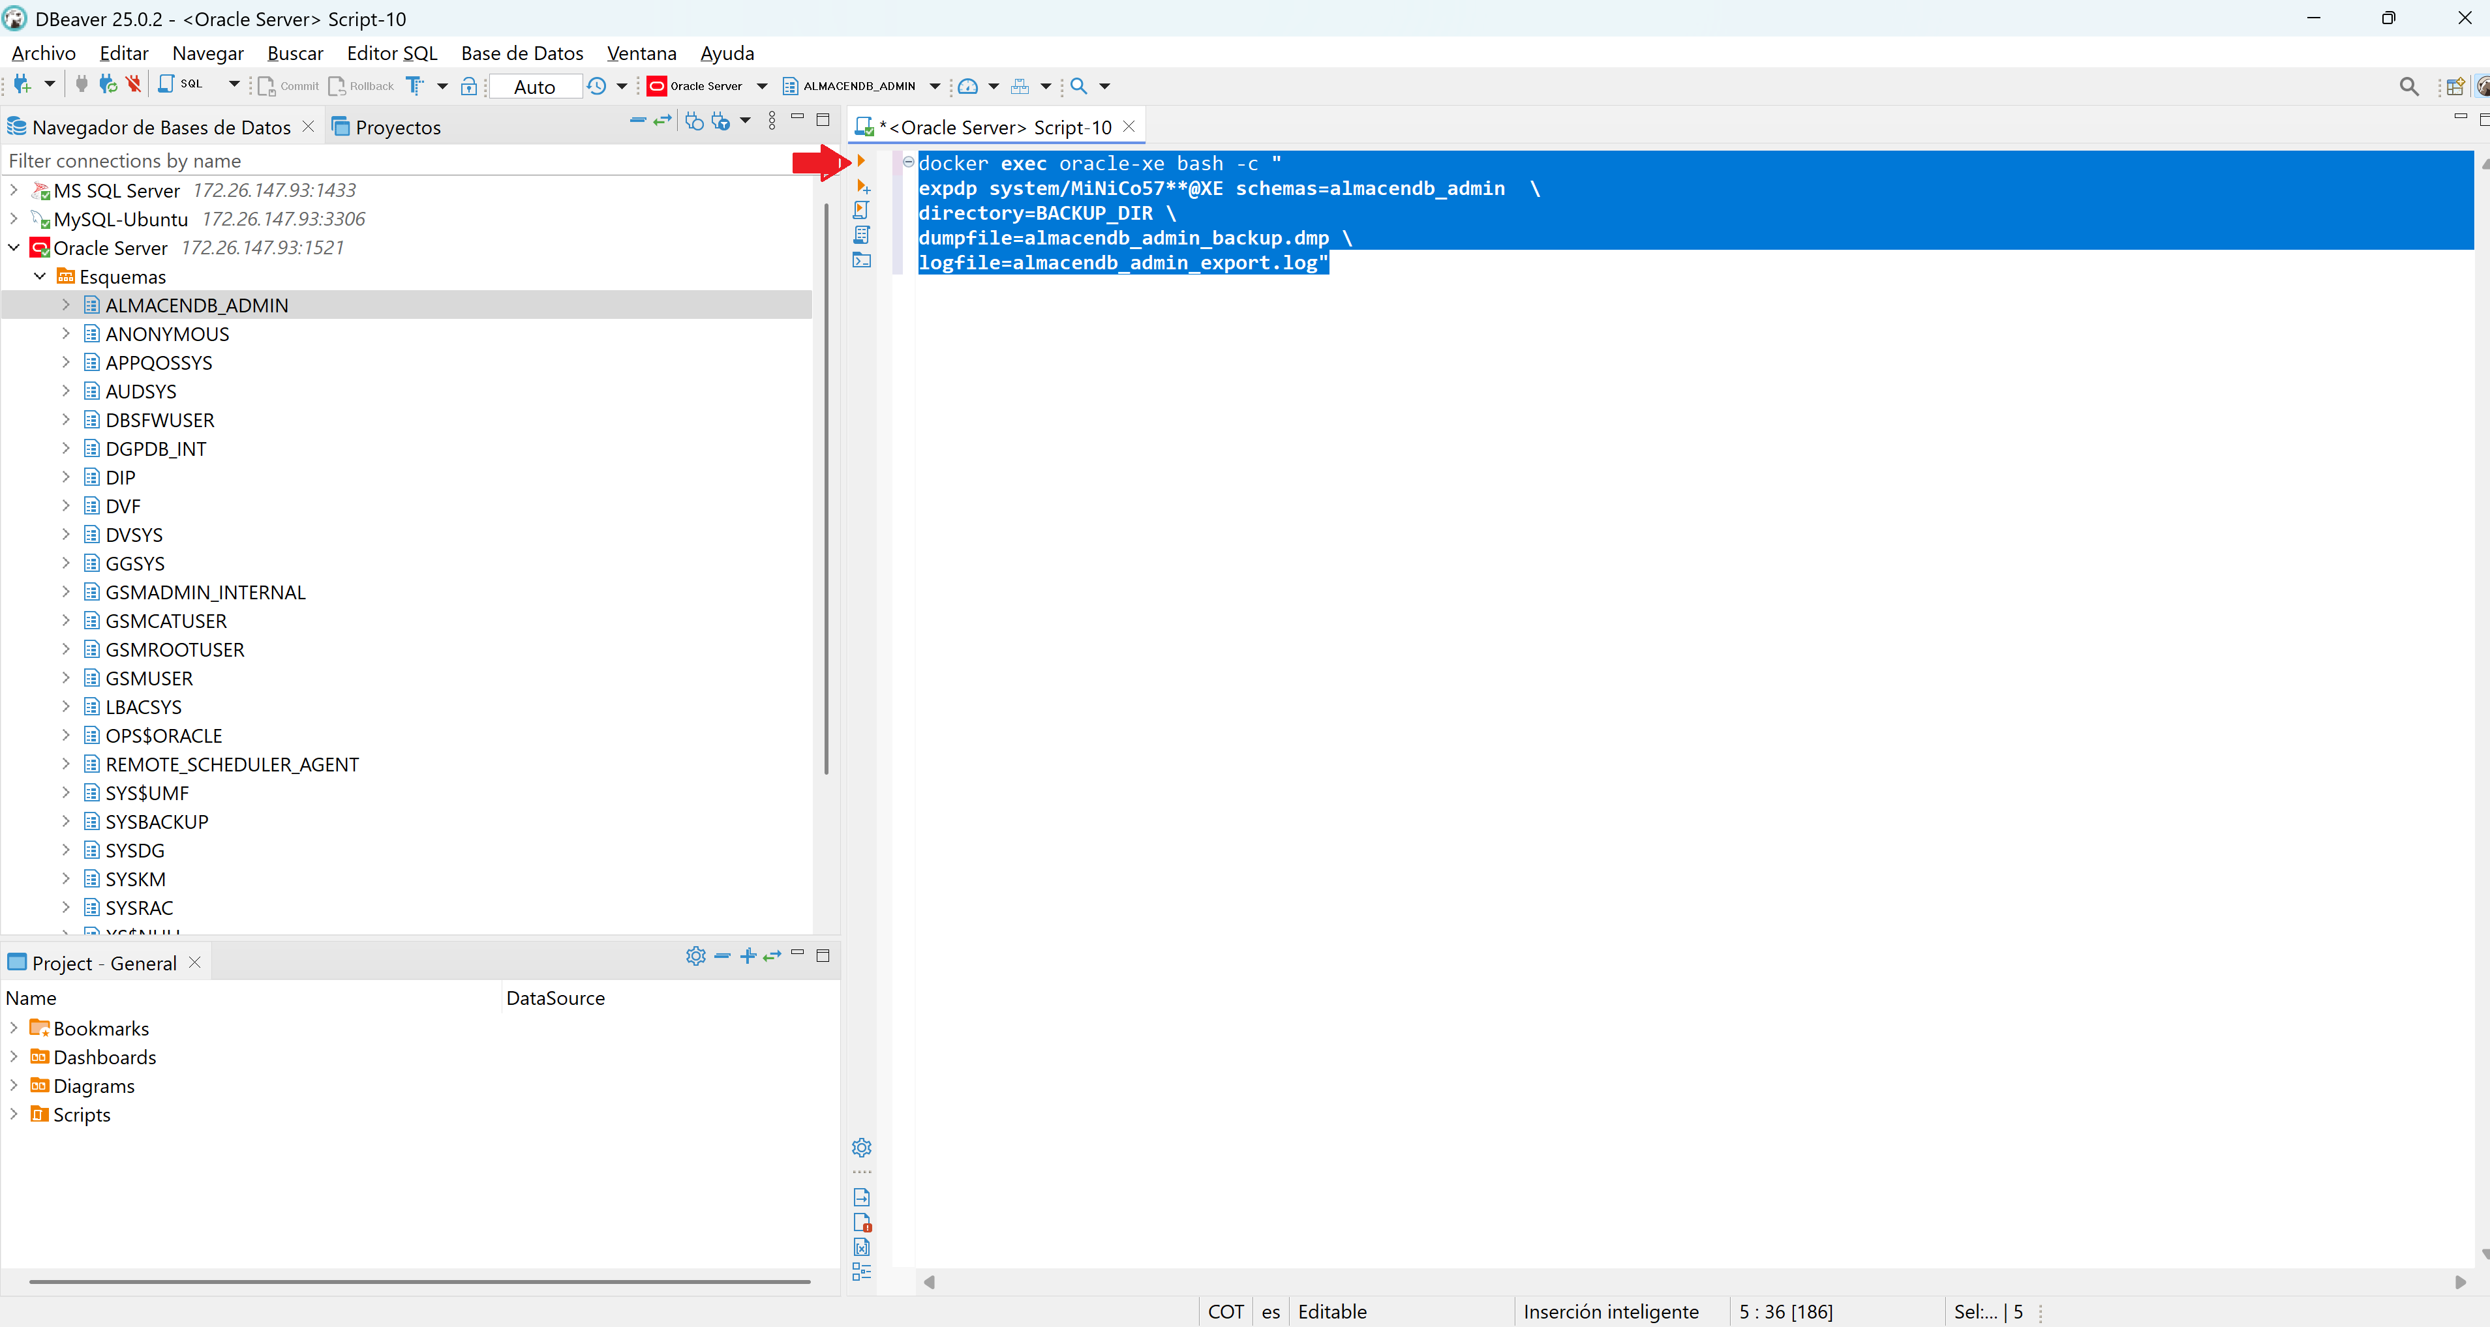Click the Reconnect plug icon
The width and height of the screenshot is (2490, 1327).
pyautogui.click(x=107, y=85)
